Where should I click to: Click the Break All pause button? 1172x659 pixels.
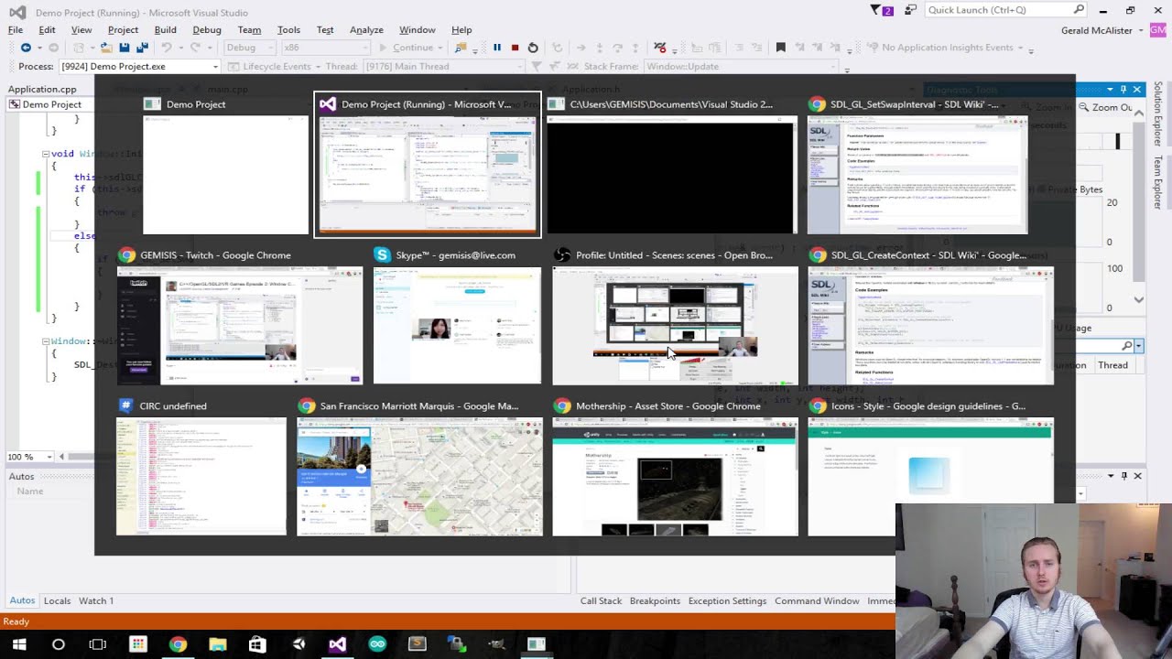click(497, 48)
